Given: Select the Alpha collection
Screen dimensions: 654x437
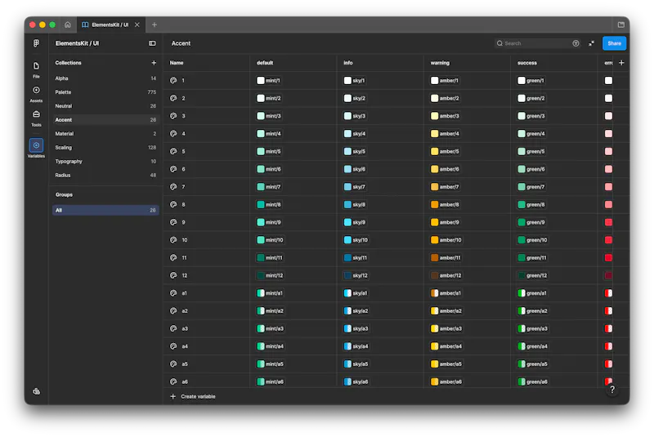Looking at the screenshot, I should [105, 78].
